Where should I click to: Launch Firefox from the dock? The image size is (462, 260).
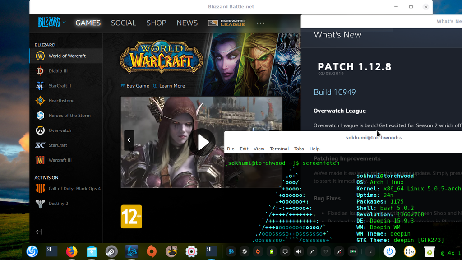pyautogui.click(x=72, y=251)
